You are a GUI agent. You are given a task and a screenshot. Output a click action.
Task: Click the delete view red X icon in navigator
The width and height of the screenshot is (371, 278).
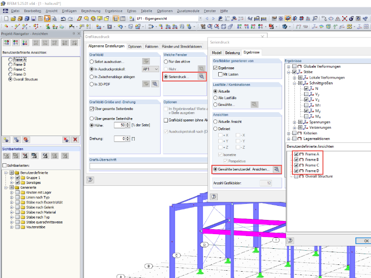(x=75, y=139)
